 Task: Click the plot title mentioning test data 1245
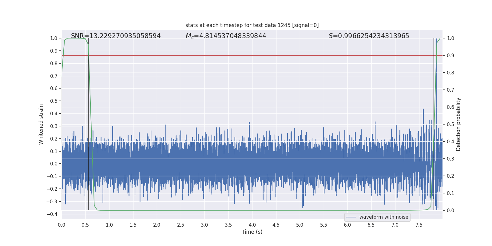[x=252, y=25]
